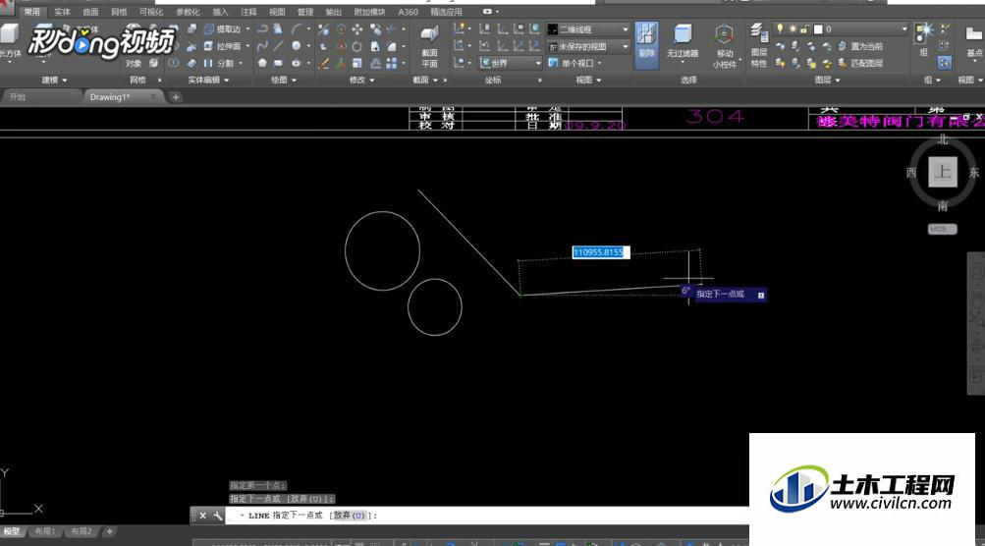Select the Arc draw tool
985x546 pixels.
tap(296, 28)
